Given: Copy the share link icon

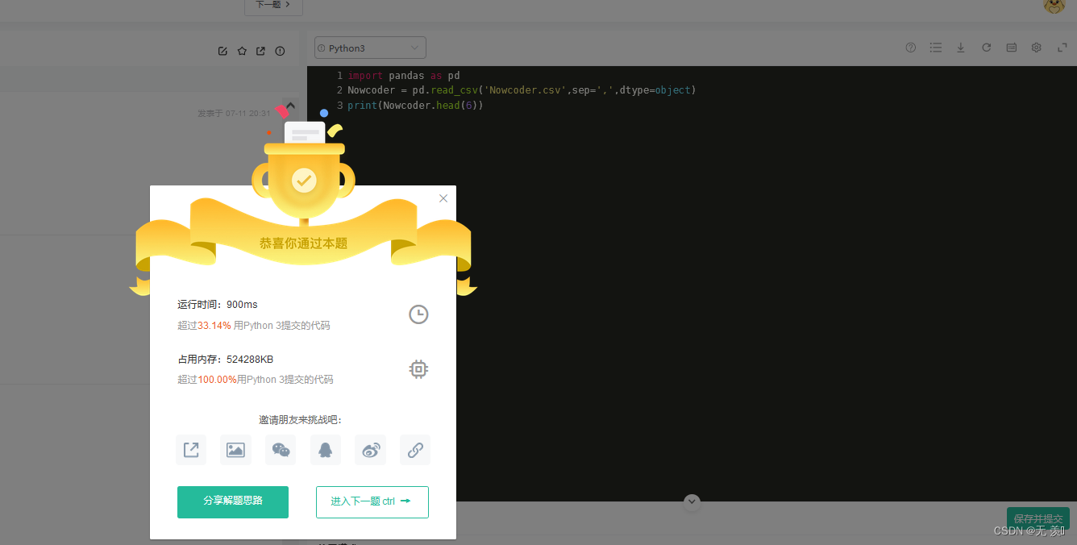Looking at the screenshot, I should click(415, 450).
